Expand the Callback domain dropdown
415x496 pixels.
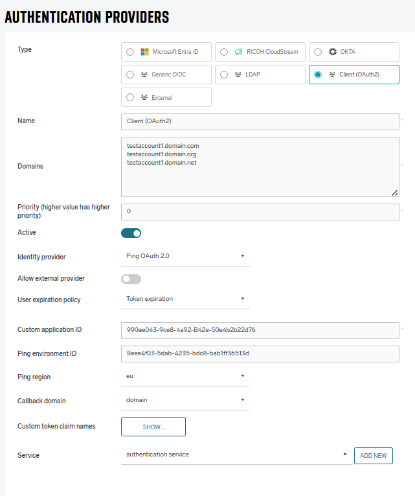(185, 400)
